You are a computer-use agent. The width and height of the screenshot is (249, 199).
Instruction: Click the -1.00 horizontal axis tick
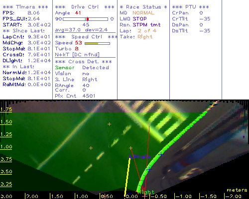click(183, 197)
